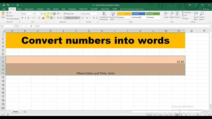Click the Orientation icon in Alignment

58,14
